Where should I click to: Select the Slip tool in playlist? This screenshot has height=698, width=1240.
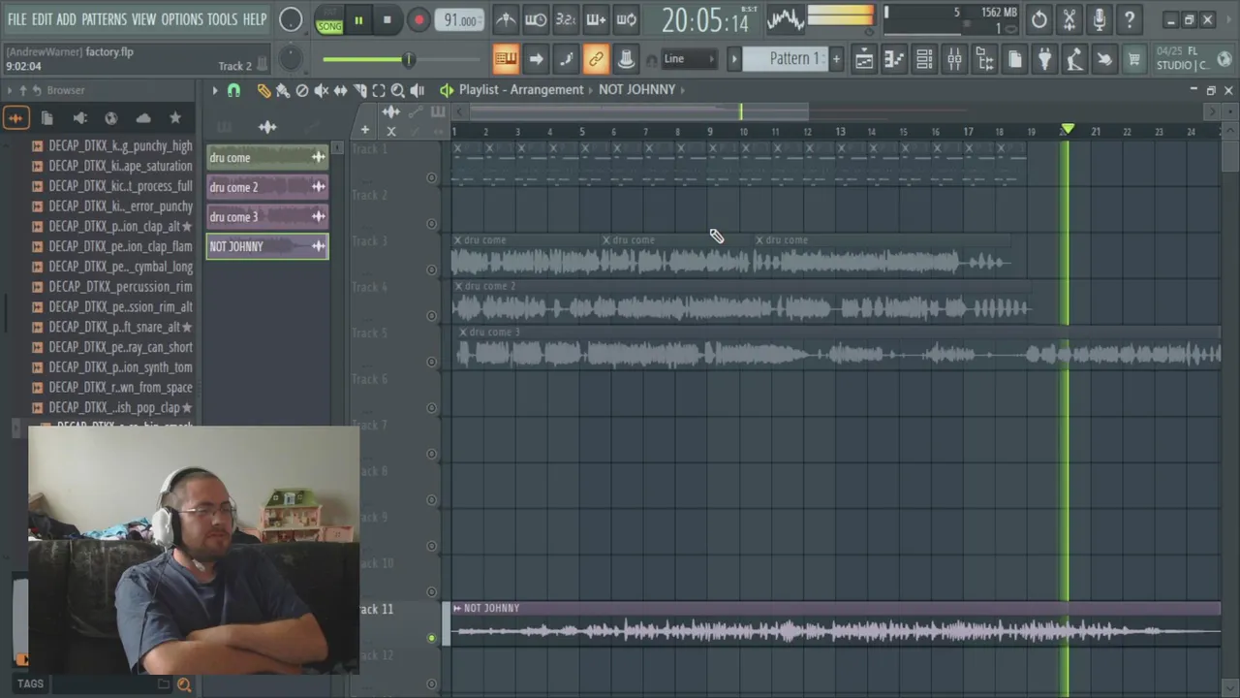(x=340, y=90)
